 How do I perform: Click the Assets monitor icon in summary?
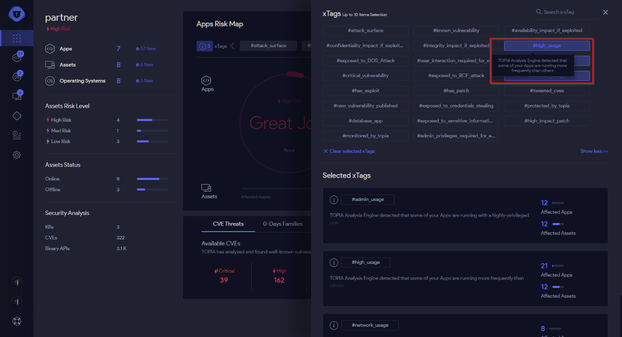tap(50, 65)
